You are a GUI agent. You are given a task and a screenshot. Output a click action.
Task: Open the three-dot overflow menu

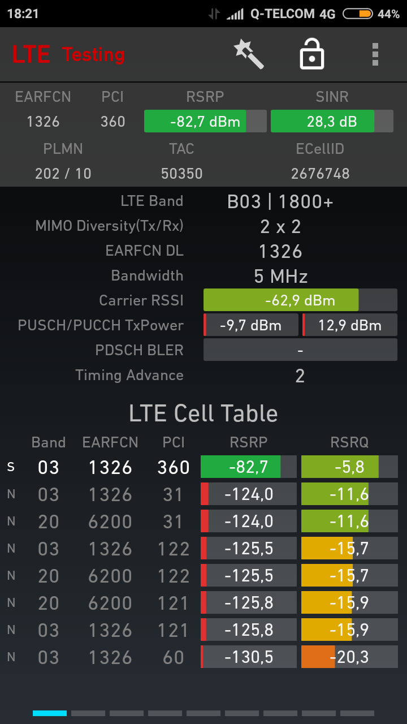tap(375, 54)
